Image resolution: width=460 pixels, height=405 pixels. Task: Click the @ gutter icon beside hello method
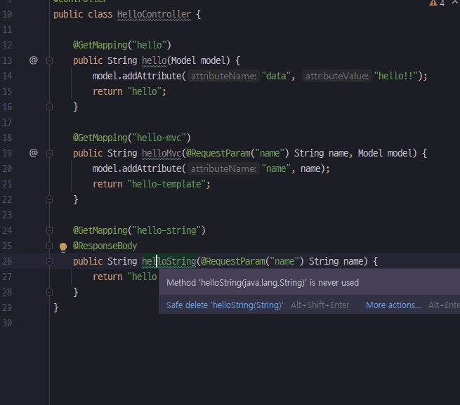coord(33,60)
